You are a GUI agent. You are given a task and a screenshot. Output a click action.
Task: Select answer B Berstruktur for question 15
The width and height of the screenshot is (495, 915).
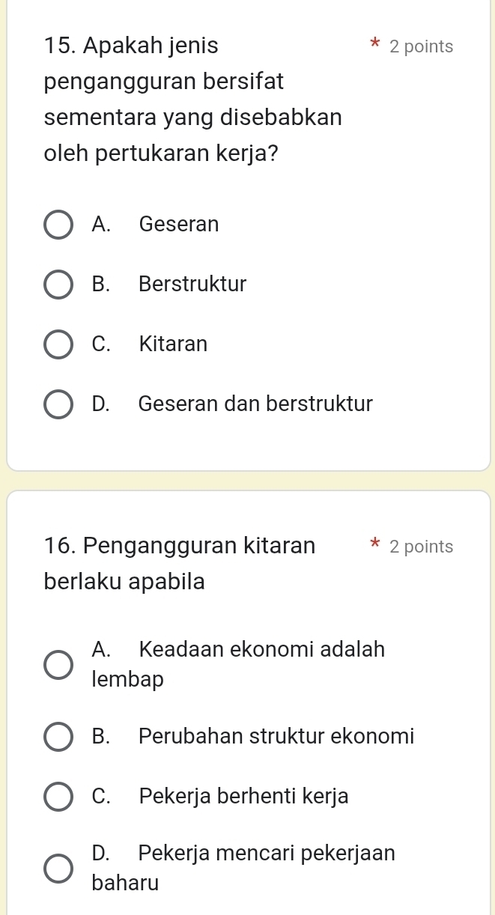(x=58, y=284)
